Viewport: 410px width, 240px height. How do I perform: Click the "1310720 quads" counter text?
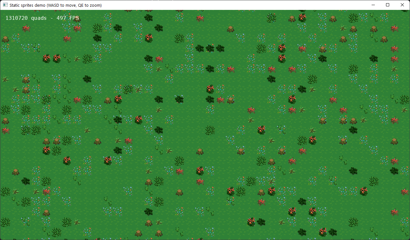tap(26, 18)
